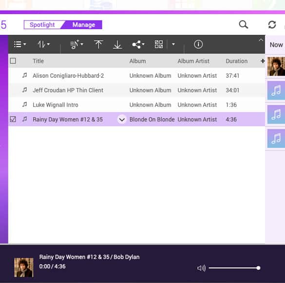Switch to the grid thumbnail view icon
This screenshot has width=285, height=283.
click(159, 44)
